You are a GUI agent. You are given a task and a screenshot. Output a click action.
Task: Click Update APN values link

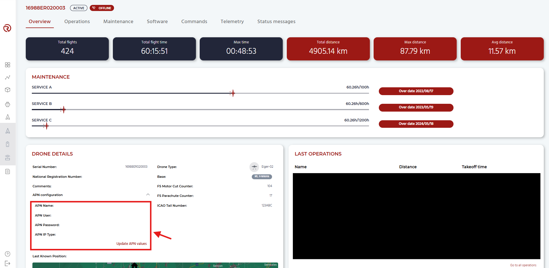(x=131, y=244)
